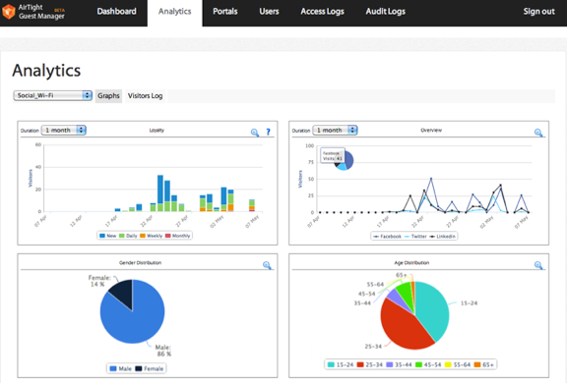The width and height of the screenshot is (567, 383).
Task: Toggle LinkedIn line in Overview legend
Action: click(442, 237)
